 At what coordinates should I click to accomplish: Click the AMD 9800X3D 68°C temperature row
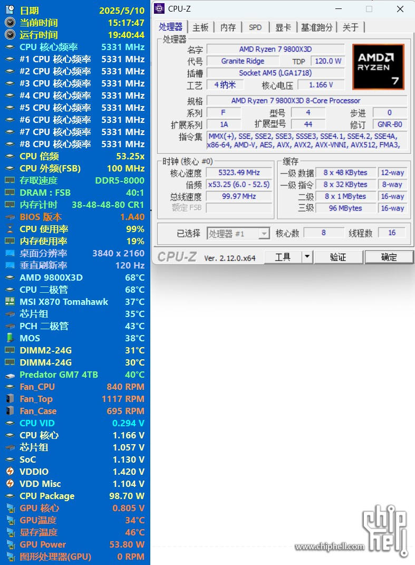75,277
